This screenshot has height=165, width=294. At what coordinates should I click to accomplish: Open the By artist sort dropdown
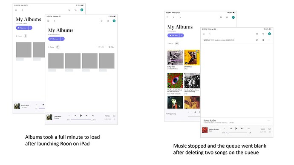coord(102,47)
